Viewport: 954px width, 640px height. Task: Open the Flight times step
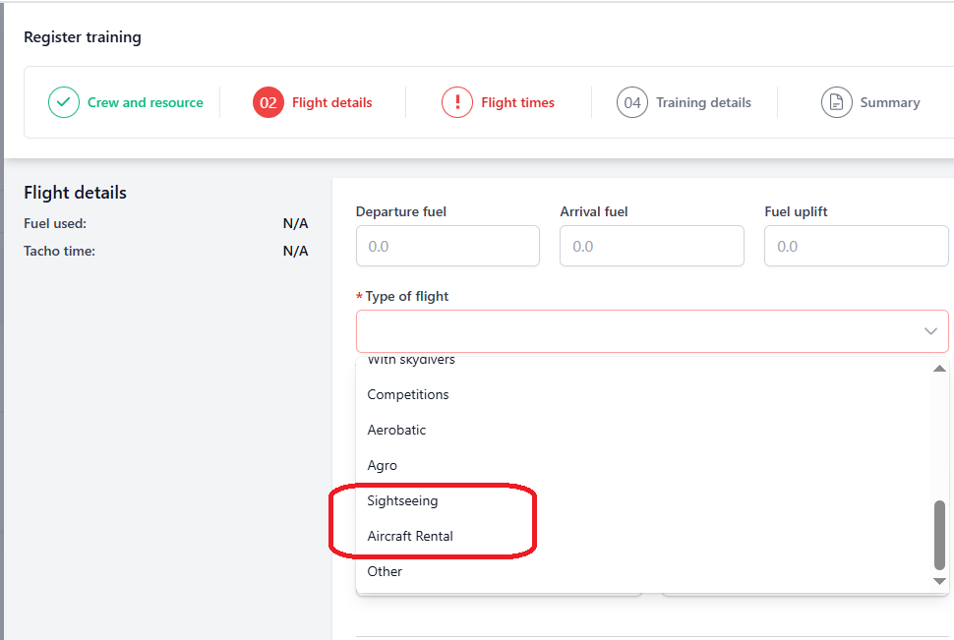517,102
